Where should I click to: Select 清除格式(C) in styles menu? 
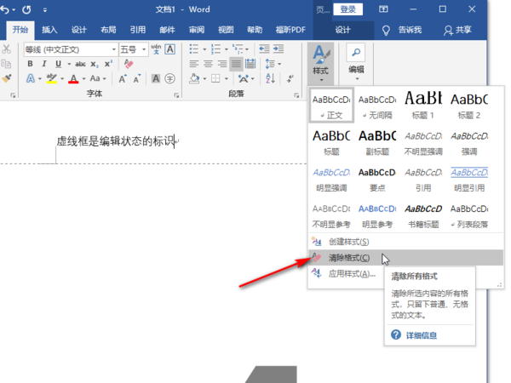pyautogui.click(x=405, y=258)
